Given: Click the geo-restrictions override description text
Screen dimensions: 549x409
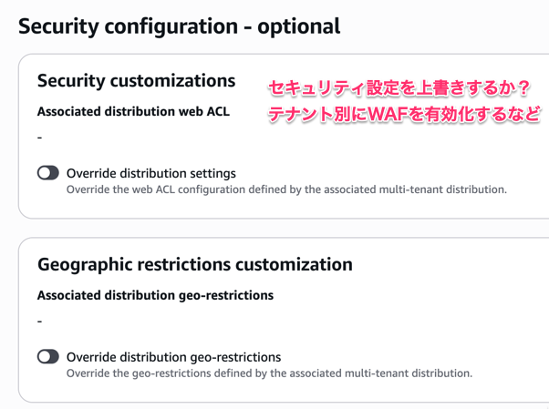Looking at the screenshot, I should pyautogui.click(x=269, y=373).
